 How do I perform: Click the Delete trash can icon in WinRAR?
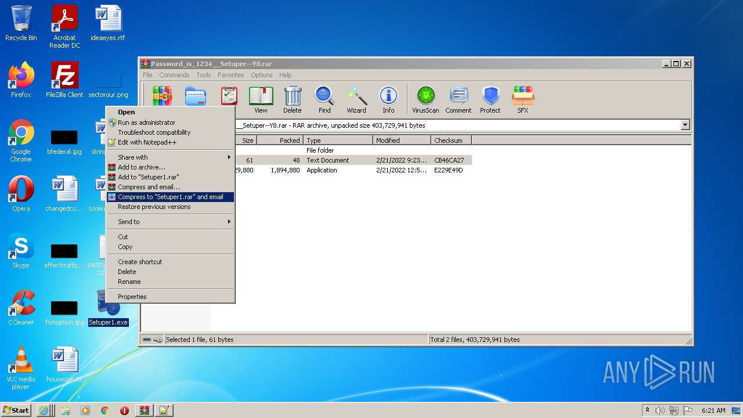pos(293,100)
